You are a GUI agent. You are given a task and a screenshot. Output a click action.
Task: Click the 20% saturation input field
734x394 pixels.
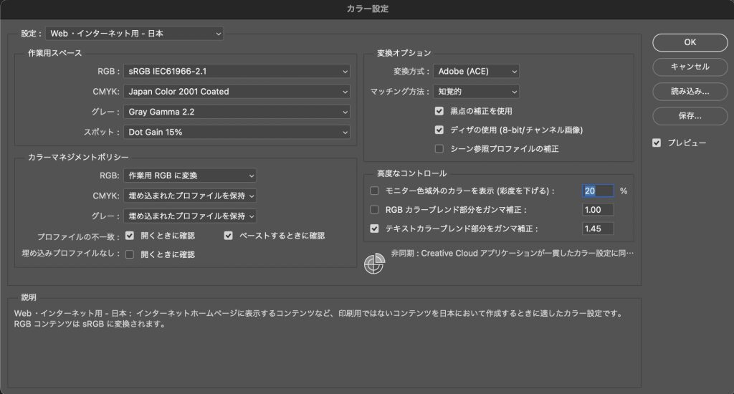598,191
